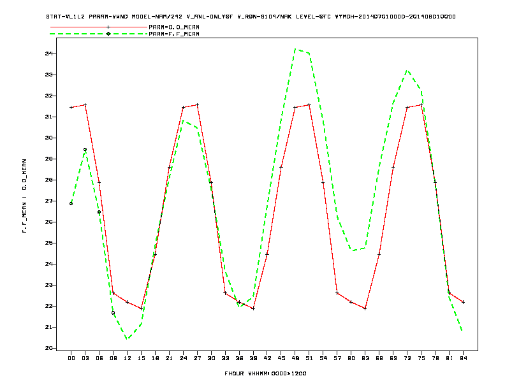This screenshot has width=505, height=390.
Task: Click the x-axis tick label 57
Action: (x=337, y=358)
